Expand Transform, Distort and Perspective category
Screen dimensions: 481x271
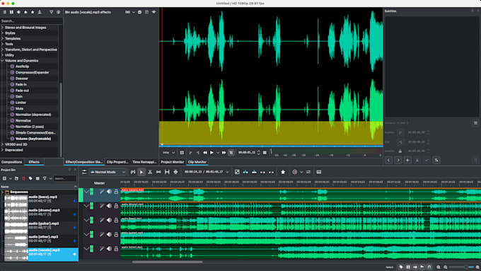coord(2,50)
